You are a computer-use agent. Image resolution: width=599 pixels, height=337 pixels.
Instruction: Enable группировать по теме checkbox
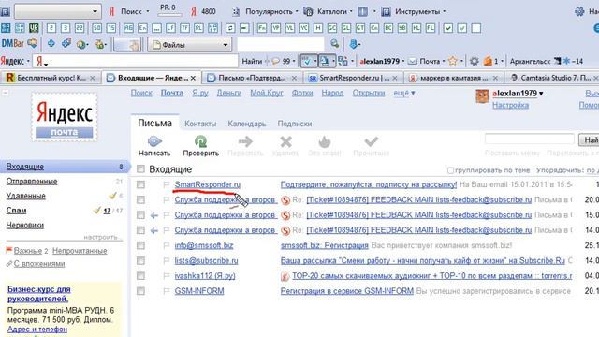(450, 170)
